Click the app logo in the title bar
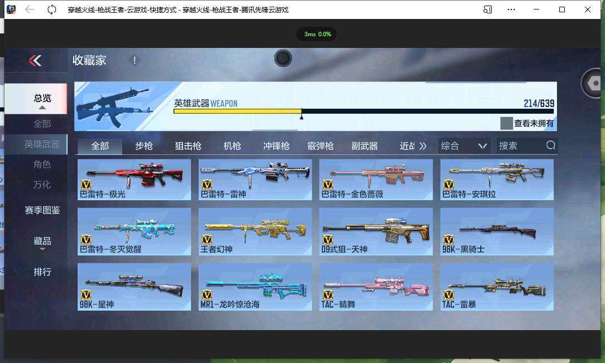This screenshot has width=605, height=363. coord(11,9)
